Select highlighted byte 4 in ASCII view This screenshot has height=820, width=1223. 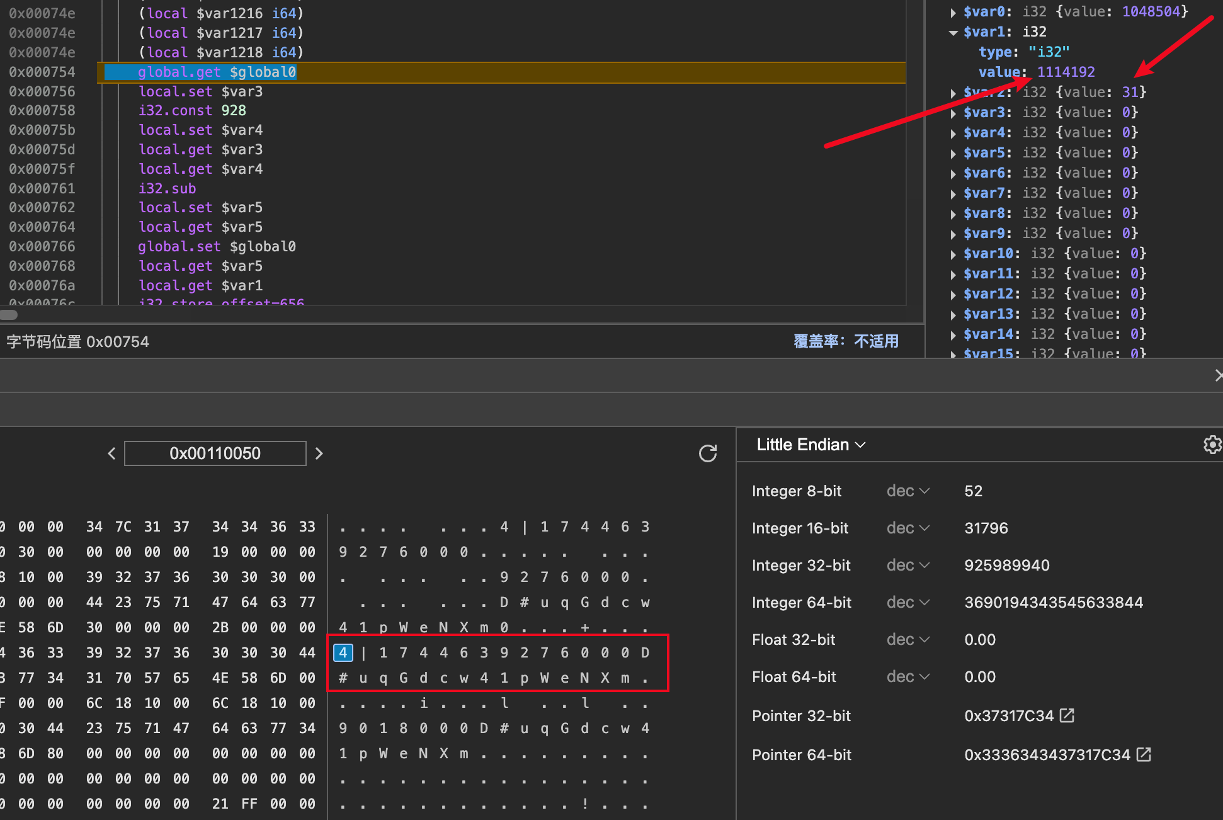point(343,652)
